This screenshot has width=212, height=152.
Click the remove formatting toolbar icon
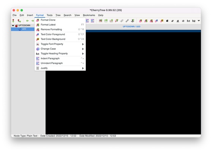[151, 21]
